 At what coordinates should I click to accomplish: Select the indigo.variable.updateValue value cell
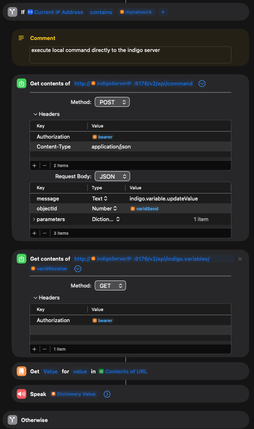[164, 199]
